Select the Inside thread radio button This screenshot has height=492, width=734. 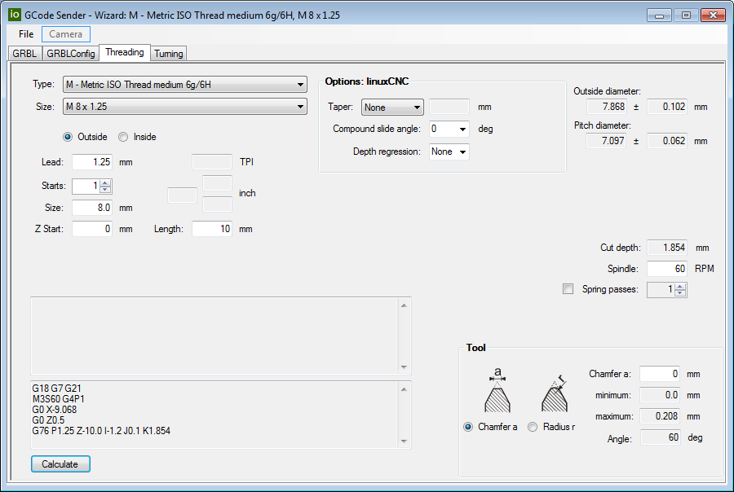click(x=123, y=137)
